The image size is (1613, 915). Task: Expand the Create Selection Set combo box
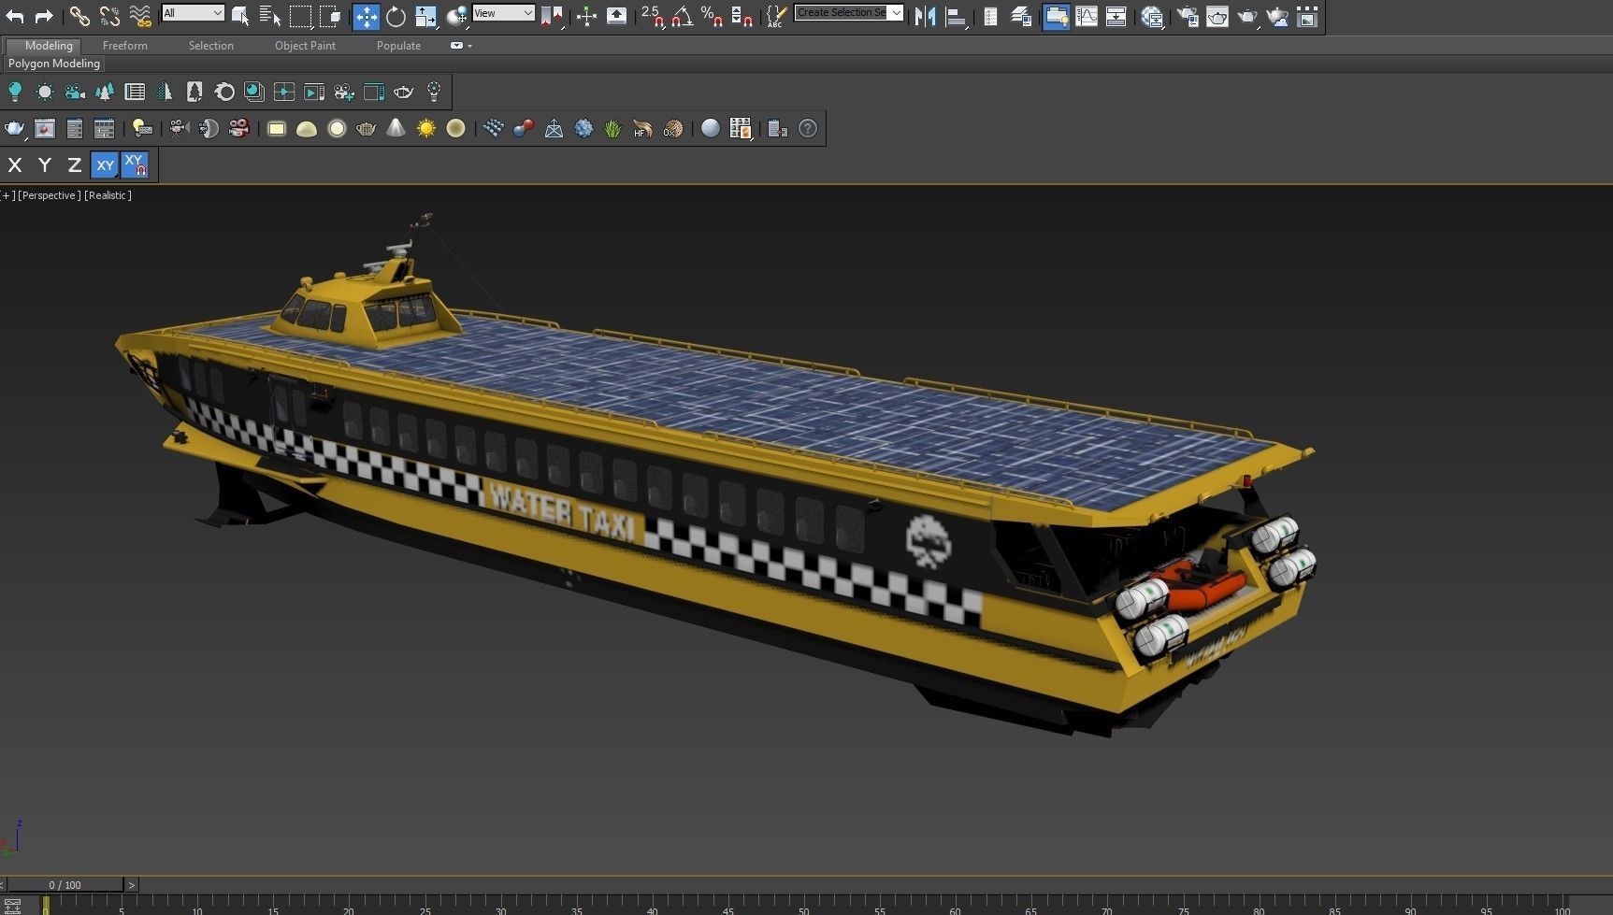point(896,13)
